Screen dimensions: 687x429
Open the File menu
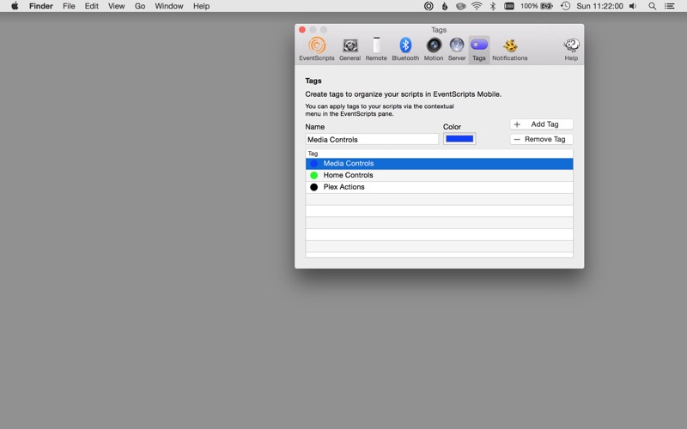69,6
